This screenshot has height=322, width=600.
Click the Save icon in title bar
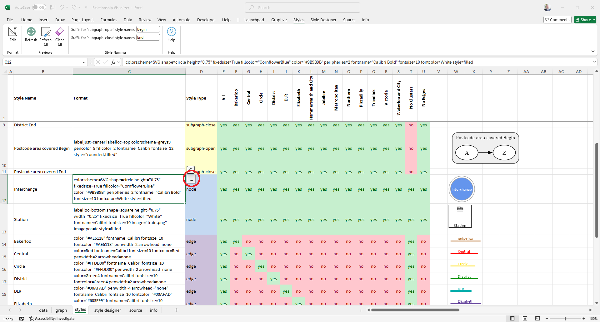coord(53,7)
